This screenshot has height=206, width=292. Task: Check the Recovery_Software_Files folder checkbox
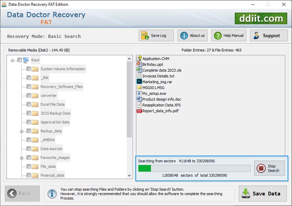click(x=29, y=86)
